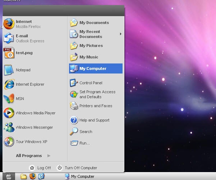Open Printers and Faxes
The image size is (216, 180).
[95, 106]
